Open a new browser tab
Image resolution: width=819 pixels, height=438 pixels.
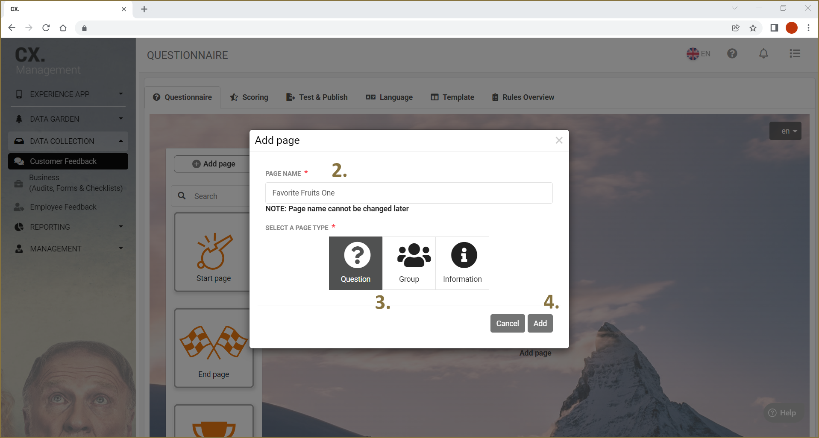[144, 9]
